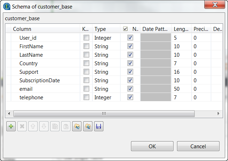Click the horizontal scrollbar right arrow

[x=218, y=114]
